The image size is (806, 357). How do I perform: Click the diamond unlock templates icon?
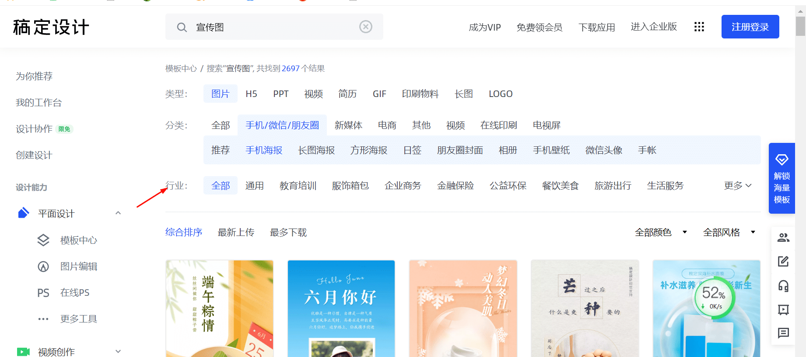(782, 159)
